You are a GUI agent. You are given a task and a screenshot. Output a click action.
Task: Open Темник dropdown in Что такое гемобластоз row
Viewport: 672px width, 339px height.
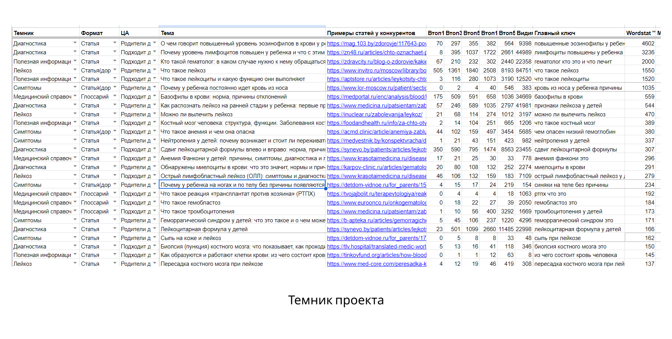tap(75, 202)
